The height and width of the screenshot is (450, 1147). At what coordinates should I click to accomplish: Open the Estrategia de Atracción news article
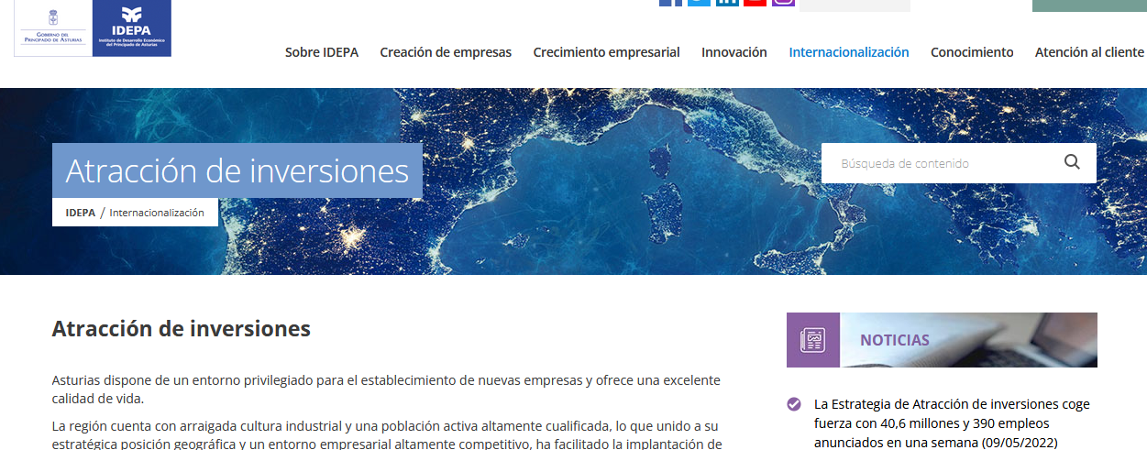coord(951,423)
